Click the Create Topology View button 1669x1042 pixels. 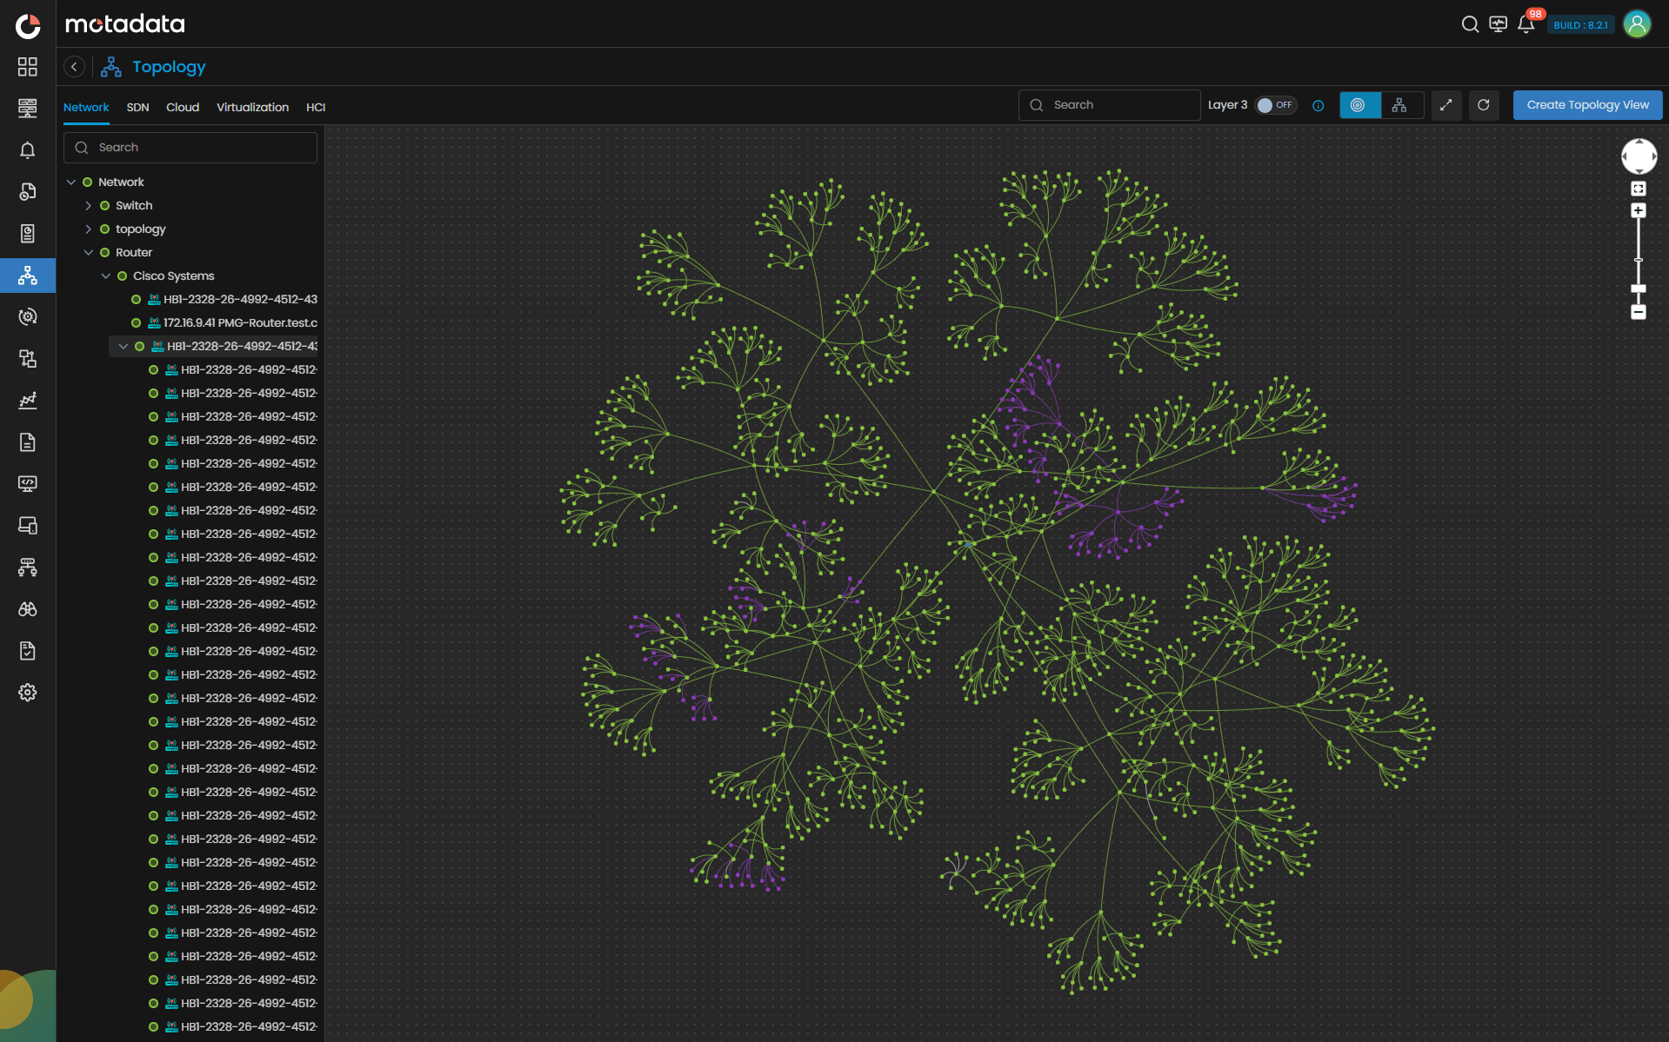click(1587, 104)
